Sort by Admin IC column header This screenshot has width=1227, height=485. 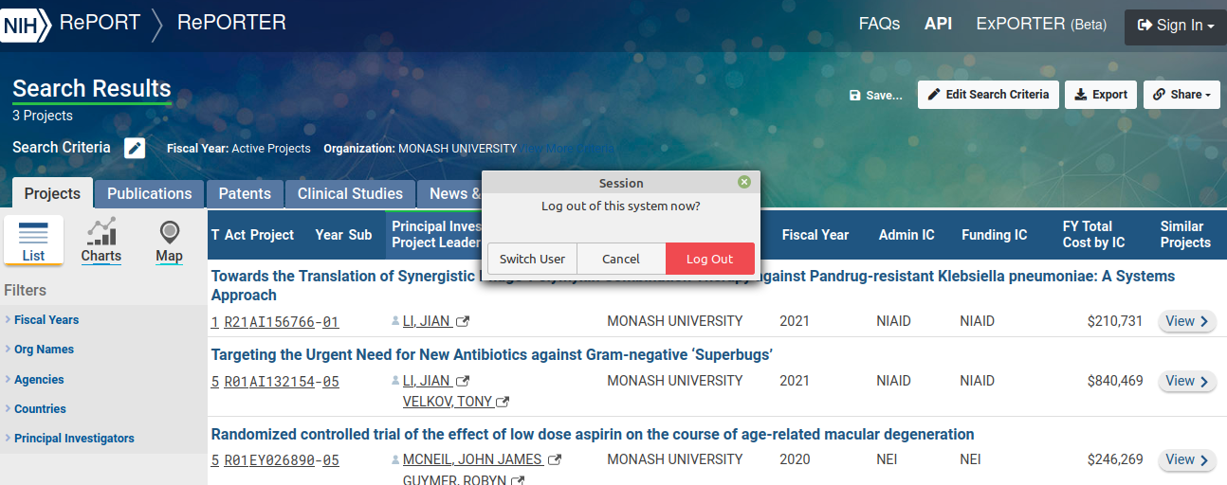[x=907, y=235]
